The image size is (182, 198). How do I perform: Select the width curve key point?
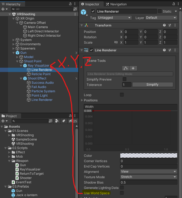(93, 111)
